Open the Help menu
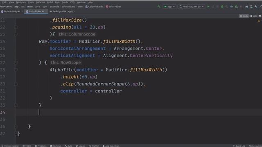This screenshot has width=262, height=147. (90, 2)
